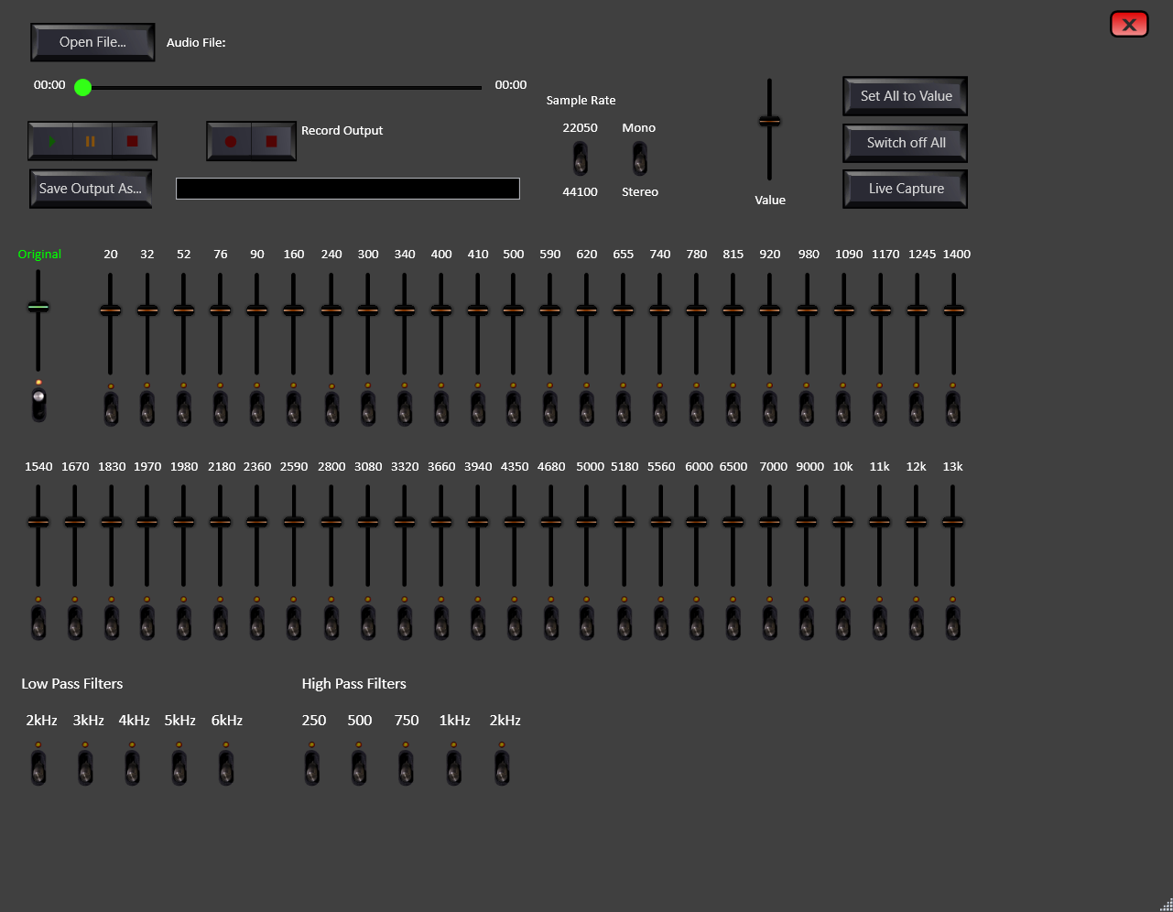Click the Value slider handle
The height and width of the screenshot is (912, 1173).
769,121
